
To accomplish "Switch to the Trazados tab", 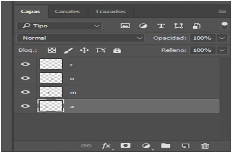I will pyautogui.click(x=110, y=12).
